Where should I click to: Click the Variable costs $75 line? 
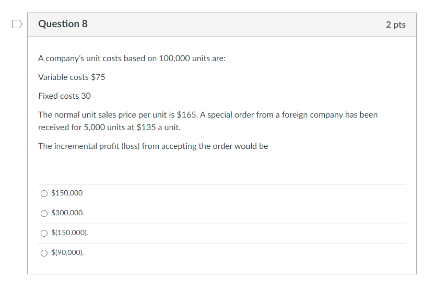click(x=72, y=77)
